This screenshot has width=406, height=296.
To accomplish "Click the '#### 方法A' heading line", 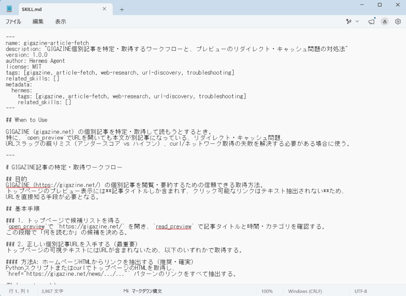I will pyautogui.click(x=99, y=262).
